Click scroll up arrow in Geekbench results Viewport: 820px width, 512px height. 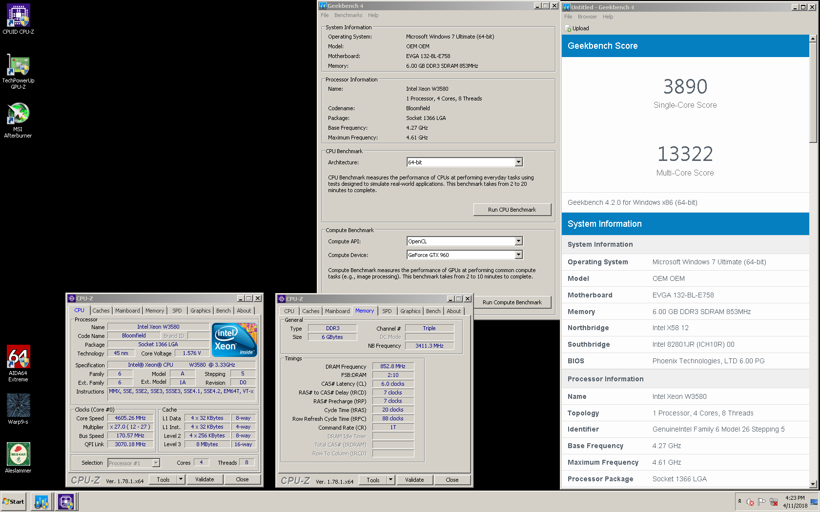(x=813, y=38)
